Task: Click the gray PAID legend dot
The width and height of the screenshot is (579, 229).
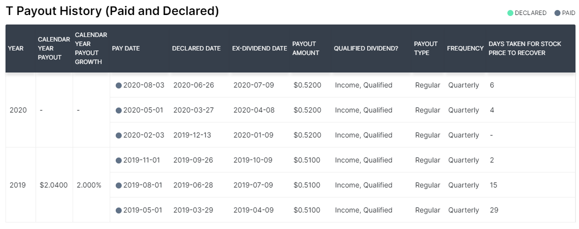Action: [557, 13]
